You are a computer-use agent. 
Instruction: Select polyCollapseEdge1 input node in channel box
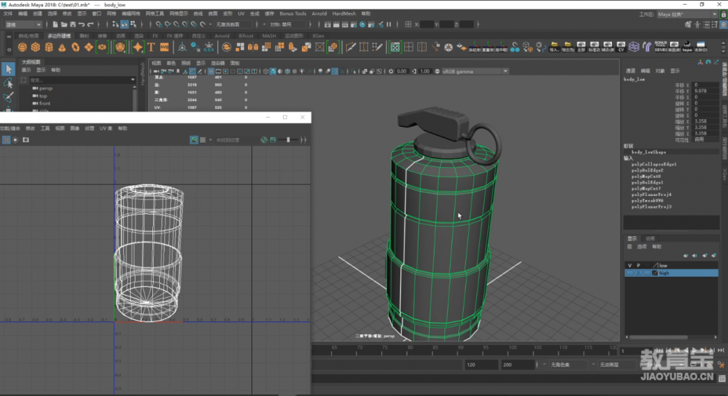pyautogui.click(x=654, y=164)
